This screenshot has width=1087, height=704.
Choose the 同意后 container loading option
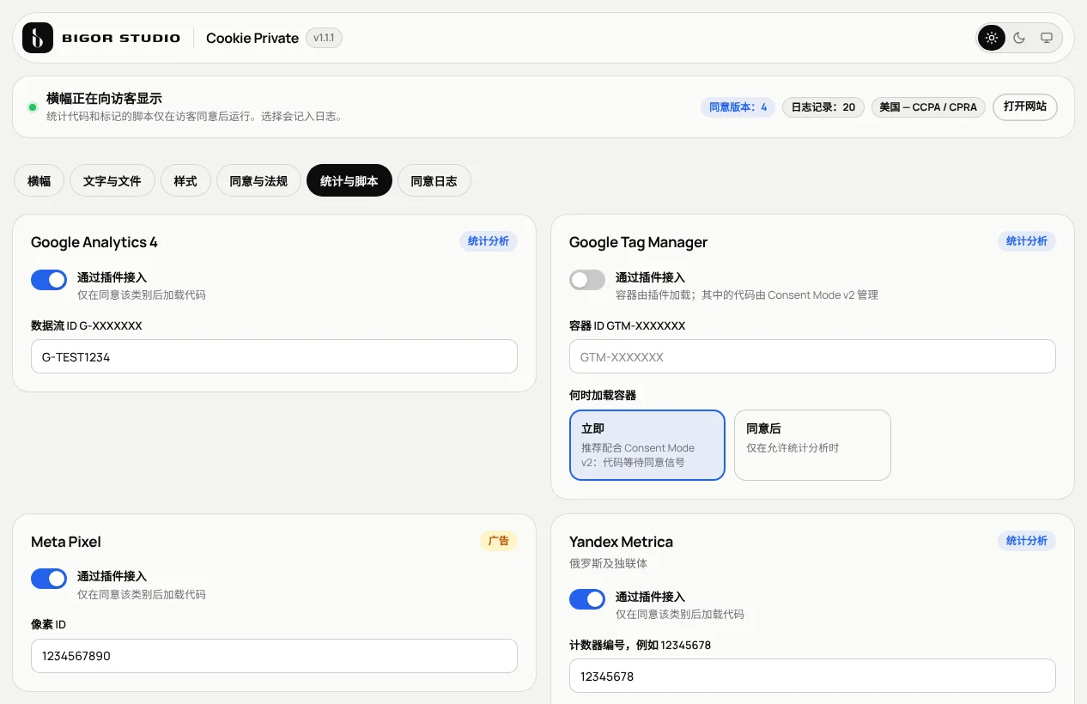(812, 445)
